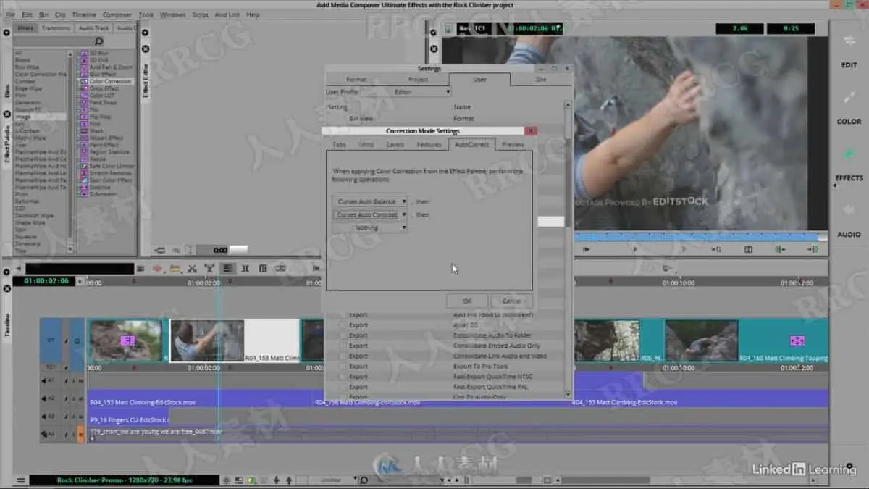
Task: Open the Site tab in Settings window
Action: 540,80
